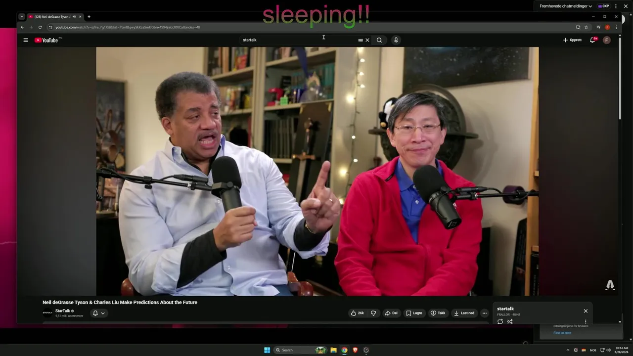
Task: Bookmark this page with the star
Action: (x=586, y=27)
